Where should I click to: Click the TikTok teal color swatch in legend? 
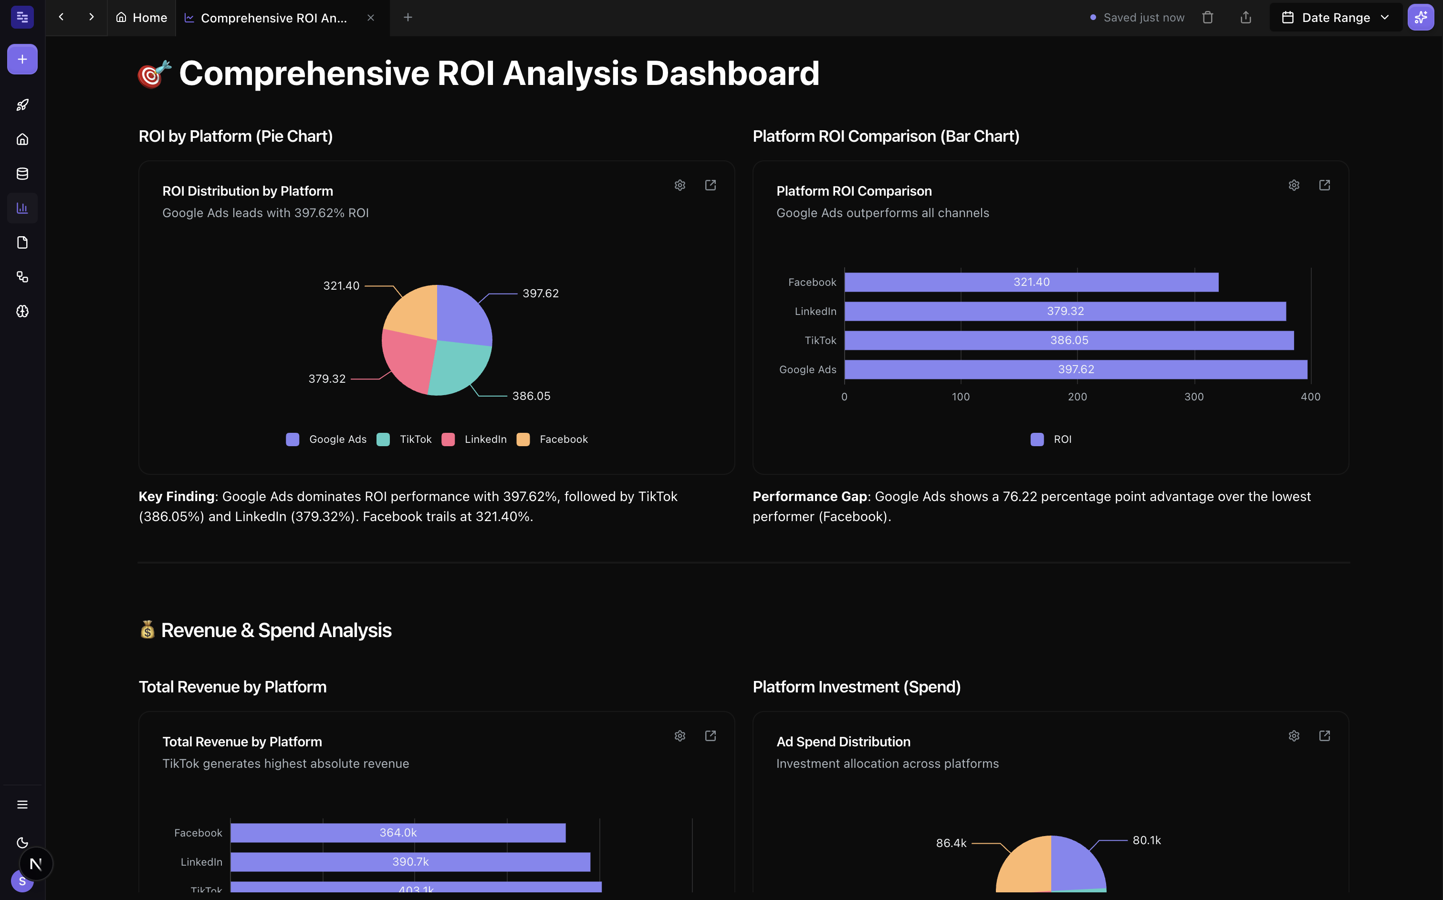coord(383,440)
